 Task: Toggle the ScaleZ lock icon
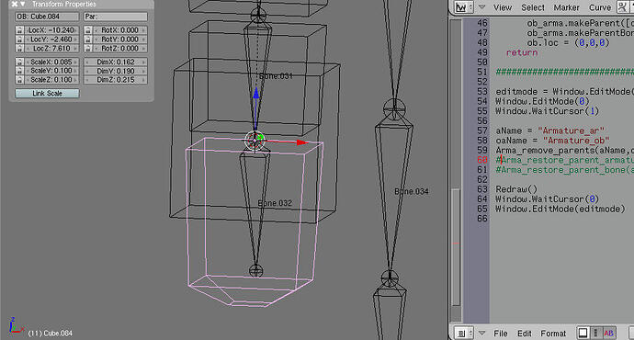click(x=20, y=80)
